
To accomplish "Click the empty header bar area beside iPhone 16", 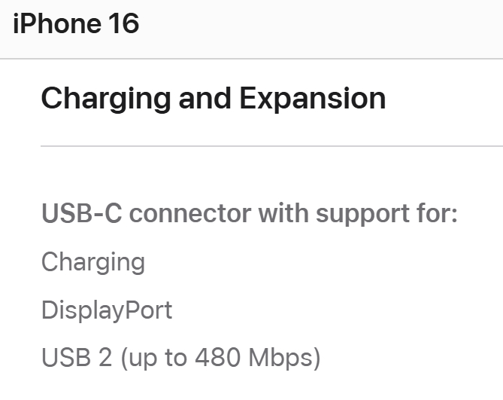I will (321, 29).
